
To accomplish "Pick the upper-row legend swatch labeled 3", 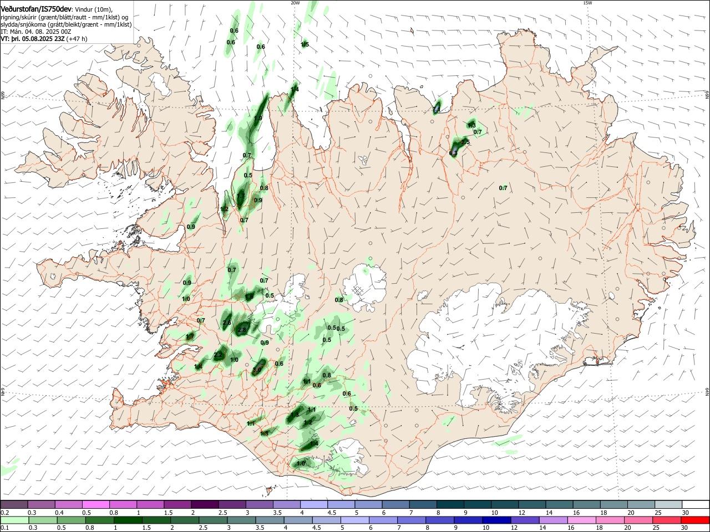I will [x=260, y=504].
